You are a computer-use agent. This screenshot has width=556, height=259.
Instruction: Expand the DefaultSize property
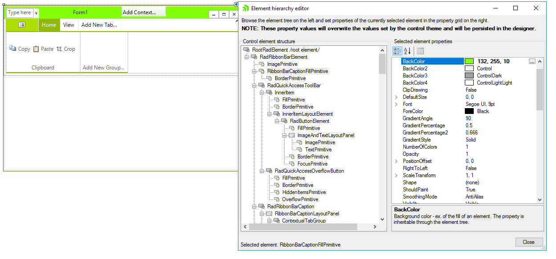(x=396, y=97)
